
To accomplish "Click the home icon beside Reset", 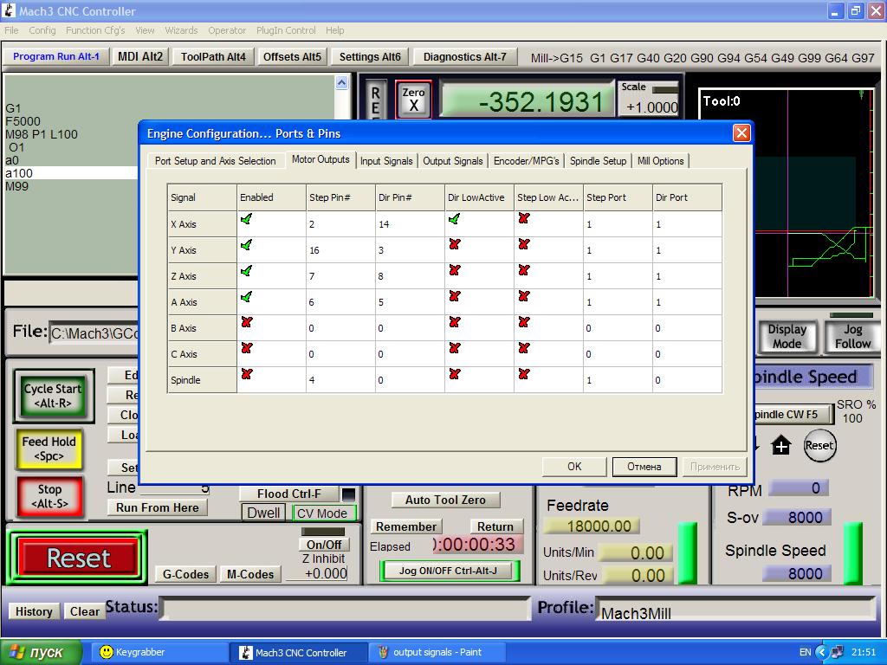I will [x=780, y=446].
